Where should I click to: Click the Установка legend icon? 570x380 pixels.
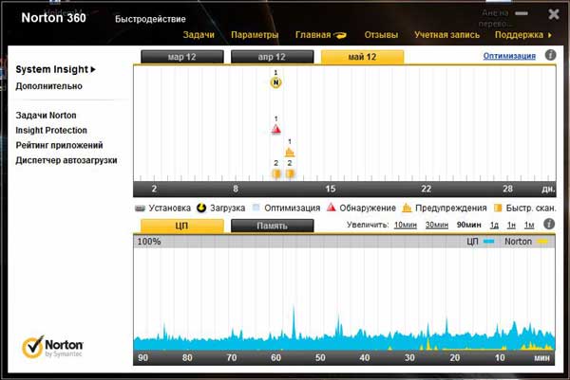coord(140,208)
